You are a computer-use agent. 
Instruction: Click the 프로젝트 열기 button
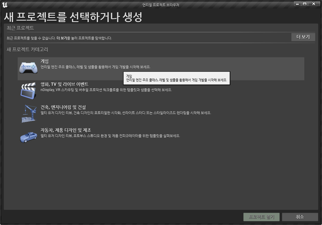[261, 217]
